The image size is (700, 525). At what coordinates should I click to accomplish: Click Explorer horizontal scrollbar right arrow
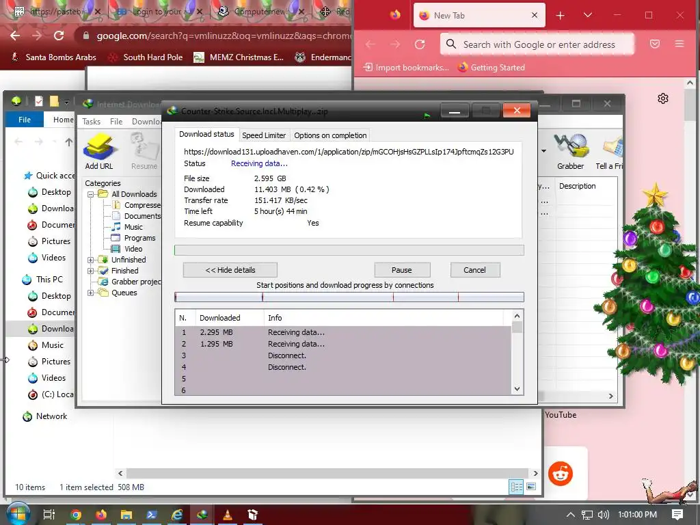tap(536, 473)
